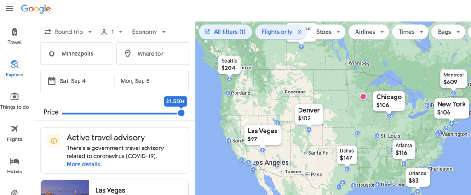This screenshot has width=471, height=195.
Task: Remove the Flights only filter chip
Action: (x=299, y=32)
